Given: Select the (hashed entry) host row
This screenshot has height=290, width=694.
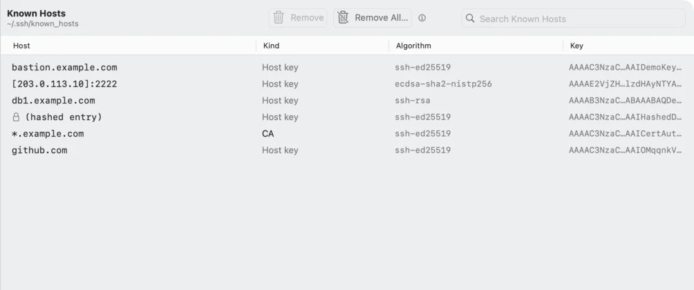Looking at the screenshot, I should 347,117.
